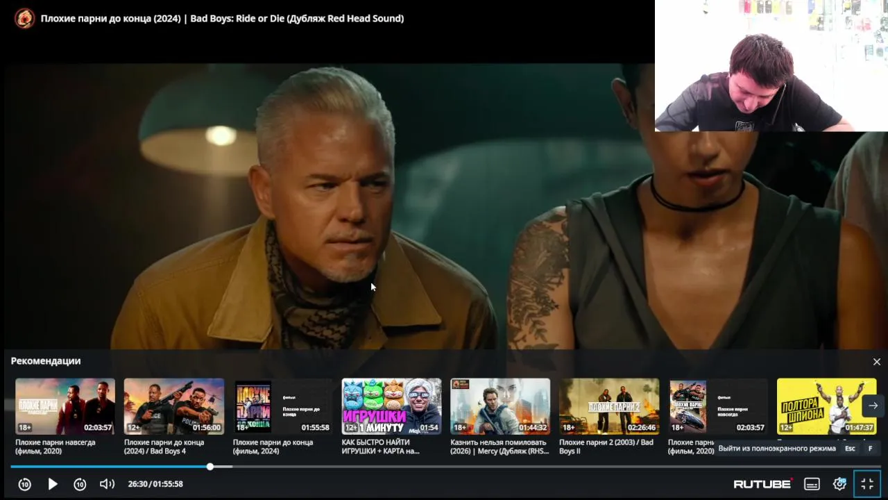The width and height of the screenshot is (888, 500).
Task: Open the channel avatar by the video title
Action: pos(24,18)
